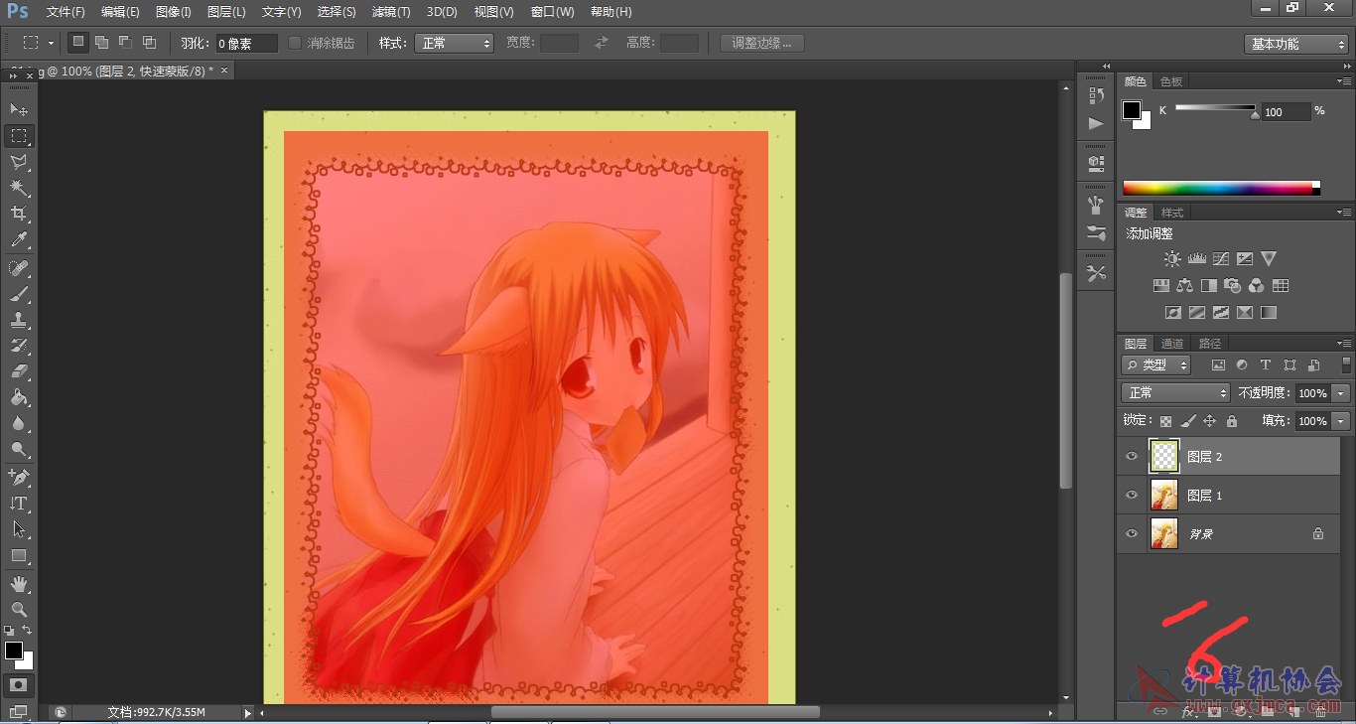Viewport: 1356px width, 724px height.
Task: Open the tool preset picker arrow
Action: click(x=51, y=43)
